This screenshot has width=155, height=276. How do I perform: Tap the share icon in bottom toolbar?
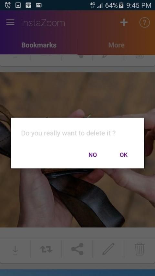(x=77, y=249)
